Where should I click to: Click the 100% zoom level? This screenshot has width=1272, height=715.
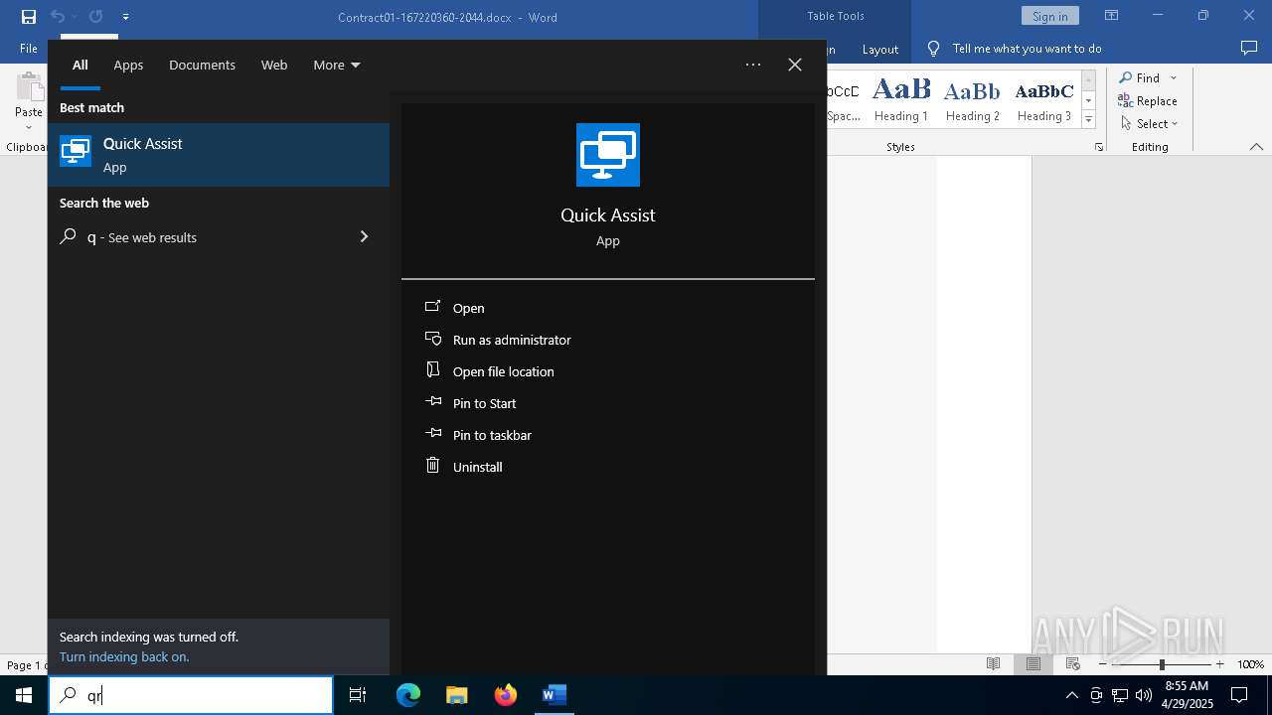pyautogui.click(x=1250, y=664)
